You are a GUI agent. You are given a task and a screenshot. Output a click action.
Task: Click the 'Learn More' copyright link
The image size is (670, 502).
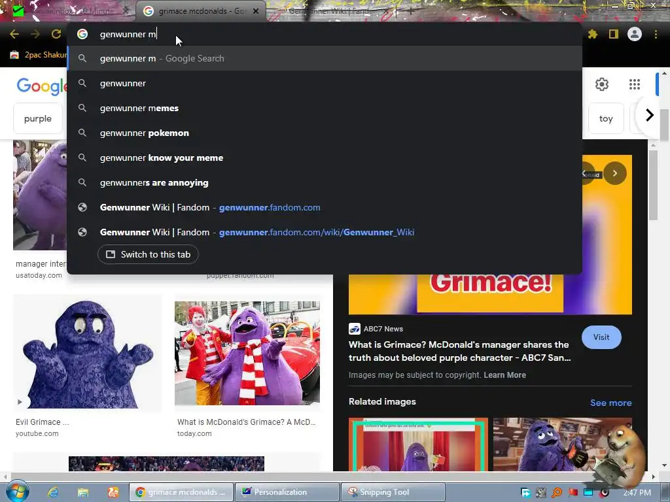pyautogui.click(x=504, y=375)
